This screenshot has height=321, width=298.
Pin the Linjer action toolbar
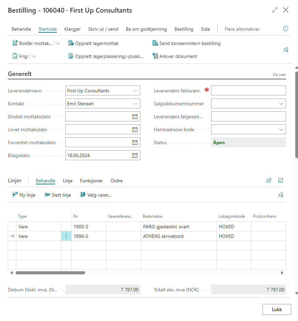coord(280,195)
